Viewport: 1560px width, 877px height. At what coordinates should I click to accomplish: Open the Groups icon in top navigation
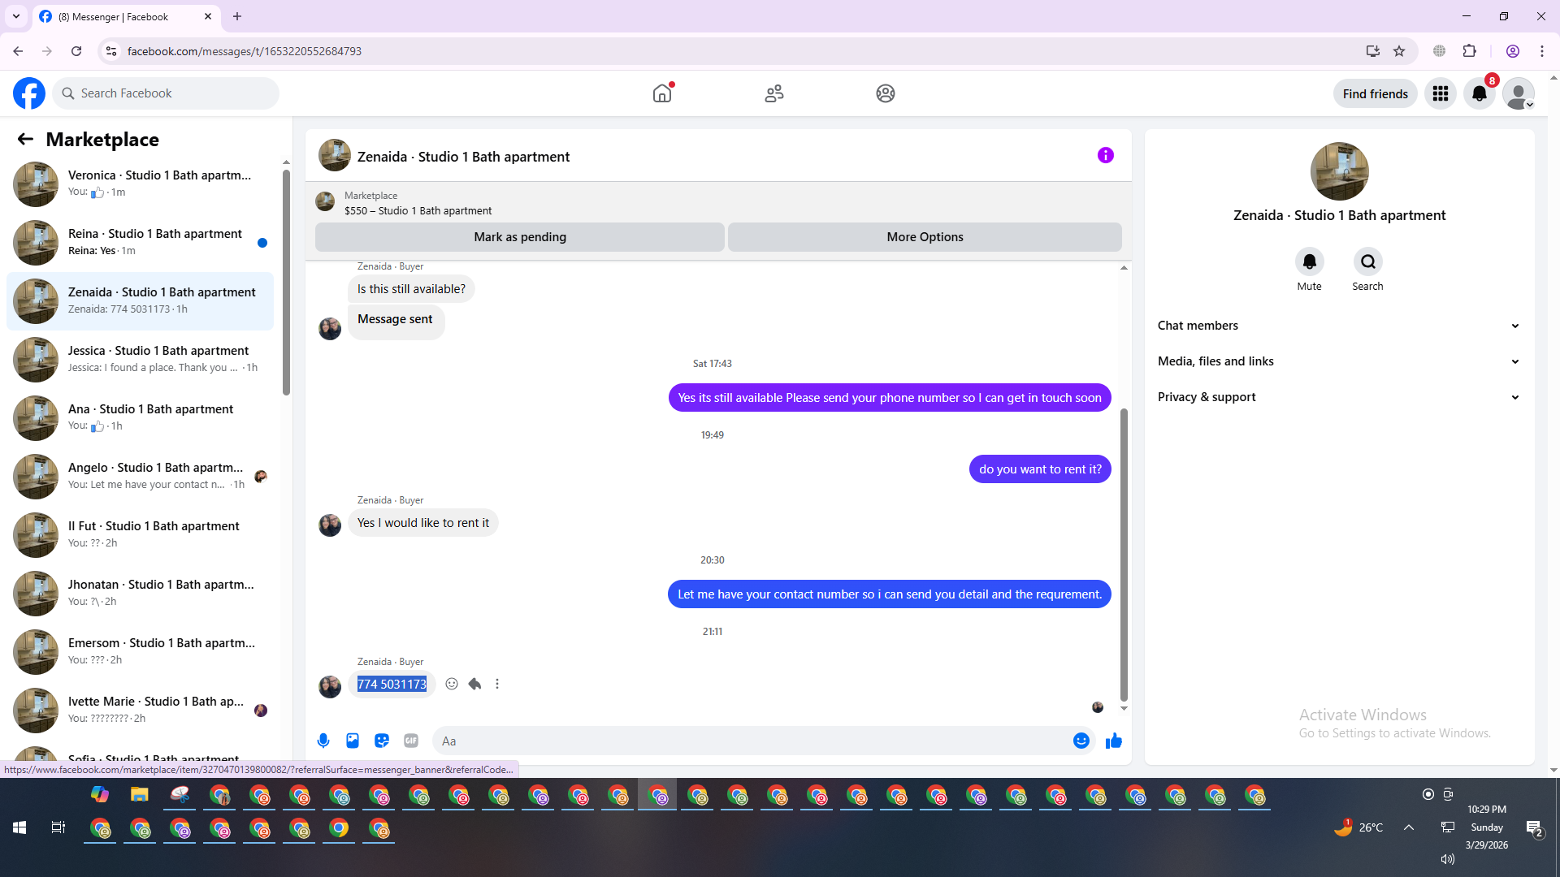tap(886, 93)
